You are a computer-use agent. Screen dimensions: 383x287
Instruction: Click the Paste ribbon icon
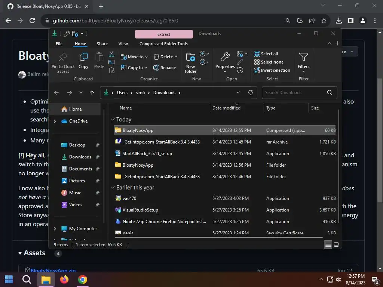pos(99,57)
